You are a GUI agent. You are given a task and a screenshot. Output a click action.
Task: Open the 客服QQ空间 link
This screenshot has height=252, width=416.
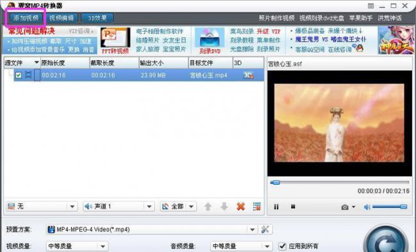point(310,49)
